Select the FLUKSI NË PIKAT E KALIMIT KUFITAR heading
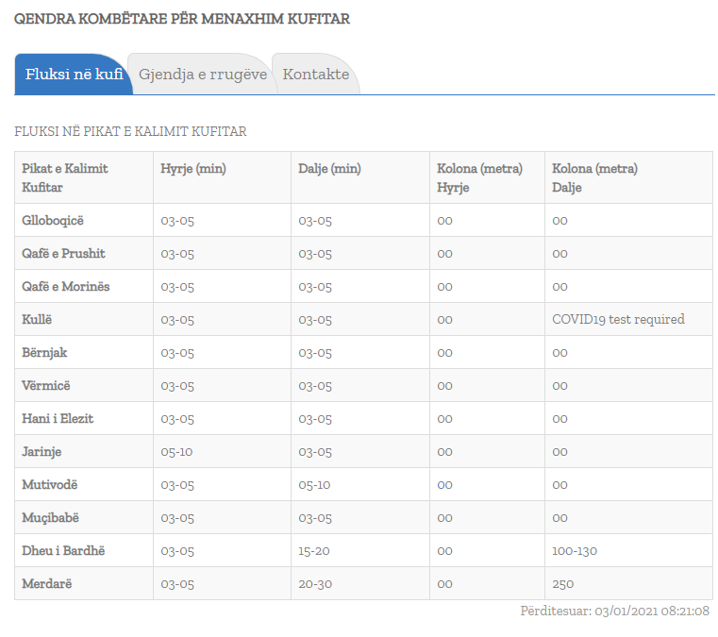This screenshot has width=718, height=637. point(130,131)
